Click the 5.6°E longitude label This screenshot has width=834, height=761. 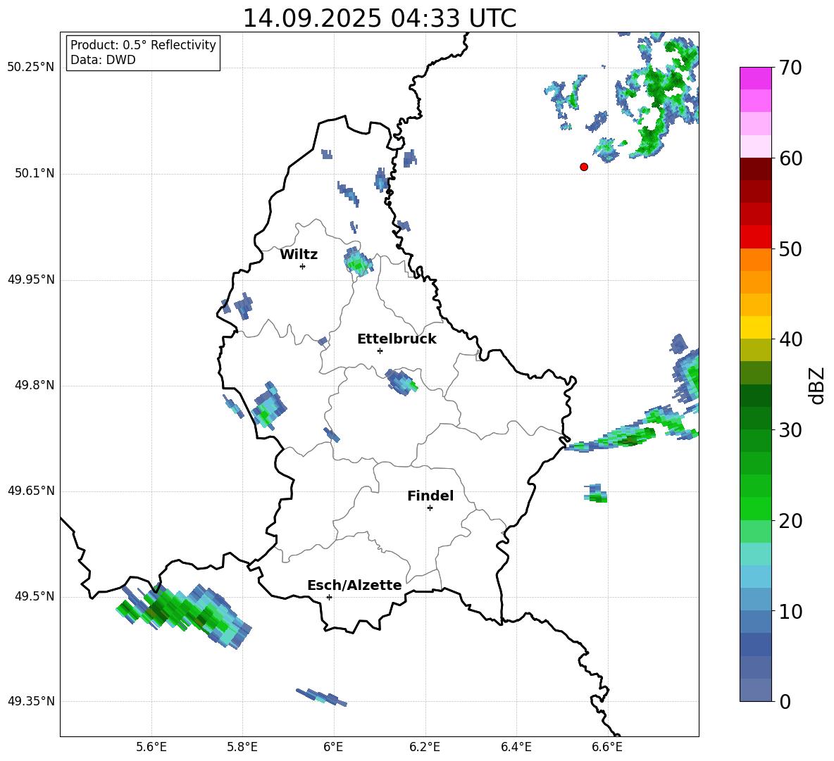tap(151, 747)
